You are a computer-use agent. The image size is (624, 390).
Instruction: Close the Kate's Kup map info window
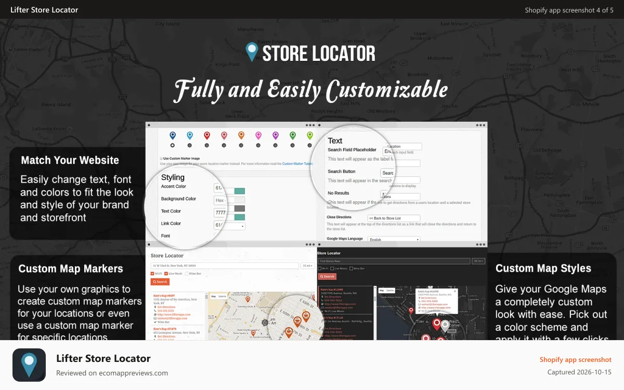point(454,291)
